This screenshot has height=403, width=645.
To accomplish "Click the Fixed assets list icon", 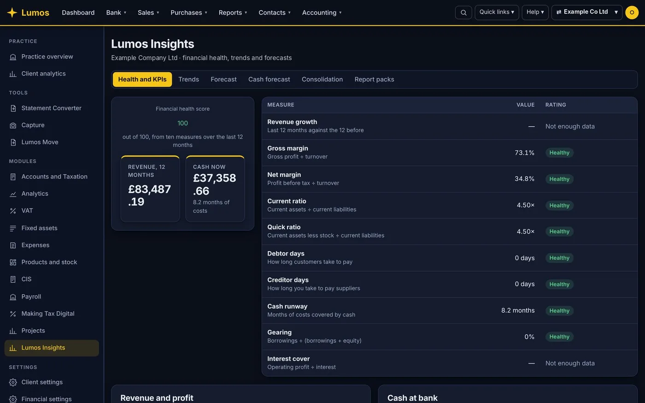I will 13,228.
